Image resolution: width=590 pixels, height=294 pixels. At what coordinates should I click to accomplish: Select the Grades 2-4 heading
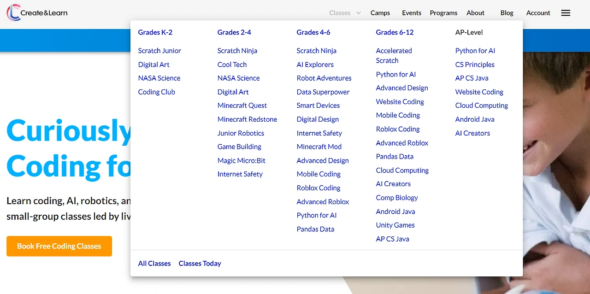[x=234, y=32]
